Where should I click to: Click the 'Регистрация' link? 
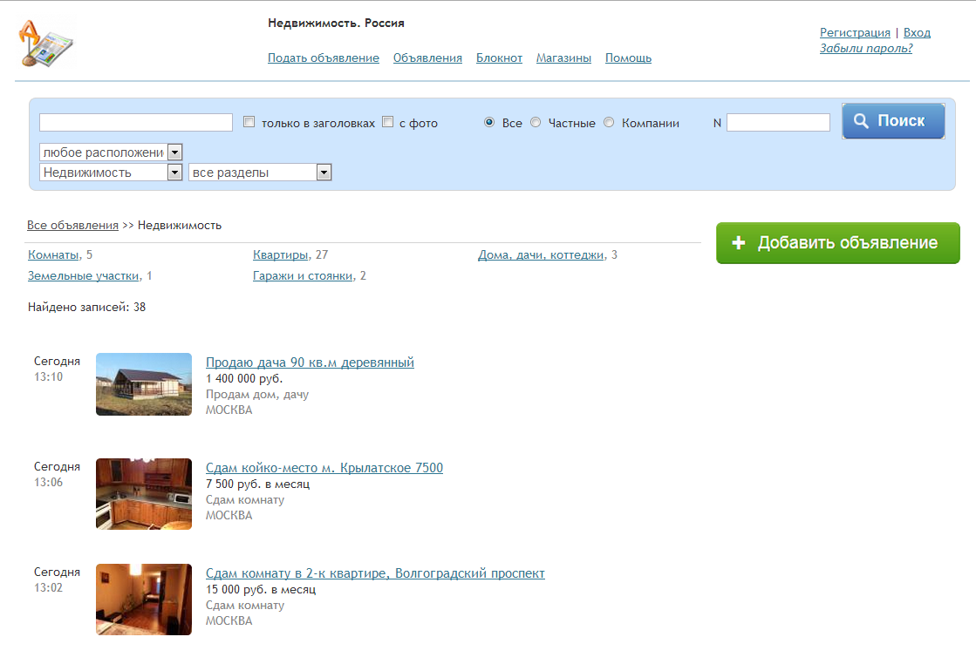pos(855,33)
